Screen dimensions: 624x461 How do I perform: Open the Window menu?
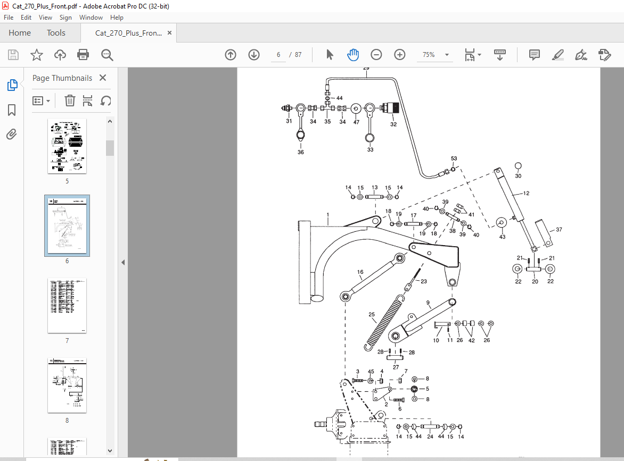coord(91,18)
